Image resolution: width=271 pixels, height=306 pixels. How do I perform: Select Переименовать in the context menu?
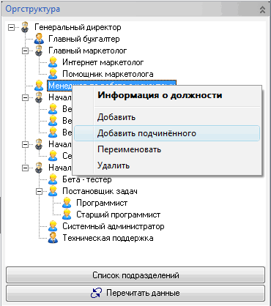pyautogui.click(x=167, y=149)
